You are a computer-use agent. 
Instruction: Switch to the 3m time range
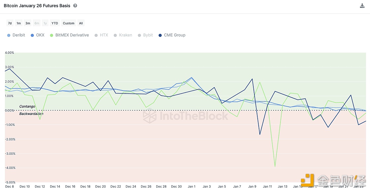pos(28,23)
